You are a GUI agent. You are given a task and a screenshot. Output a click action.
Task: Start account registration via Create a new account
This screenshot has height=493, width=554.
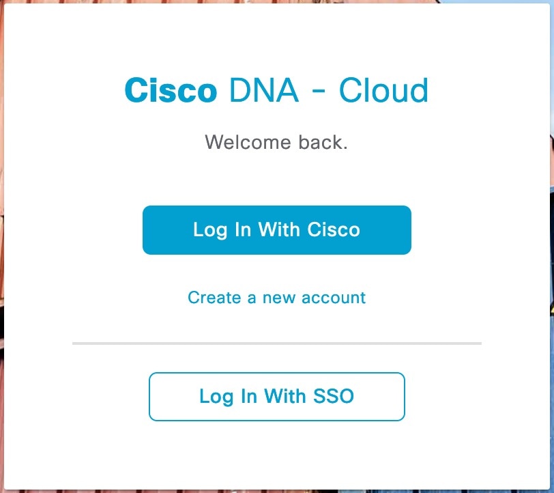[x=276, y=298]
